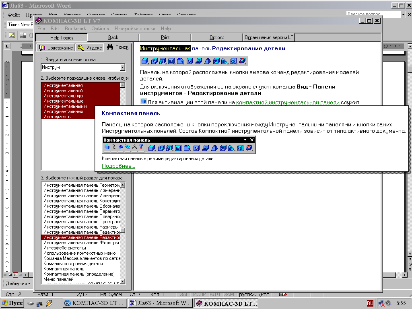Toggle ИСПР indicator in Word status bar
Image resolution: width=412 pixels, height=309 pixels.
(x=200, y=295)
